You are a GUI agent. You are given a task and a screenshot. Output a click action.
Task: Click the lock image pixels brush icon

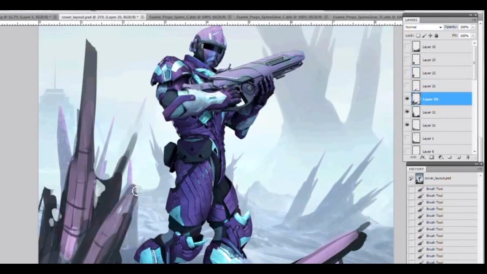point(424,36)
